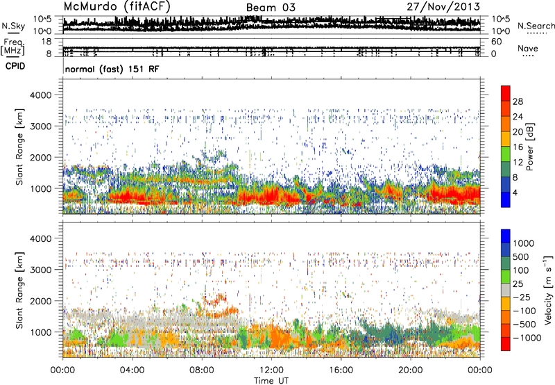The height and width of the screenshot is (385, 555).
Task: Click the "60" Nave axis tick
Action: click(496, 42)
